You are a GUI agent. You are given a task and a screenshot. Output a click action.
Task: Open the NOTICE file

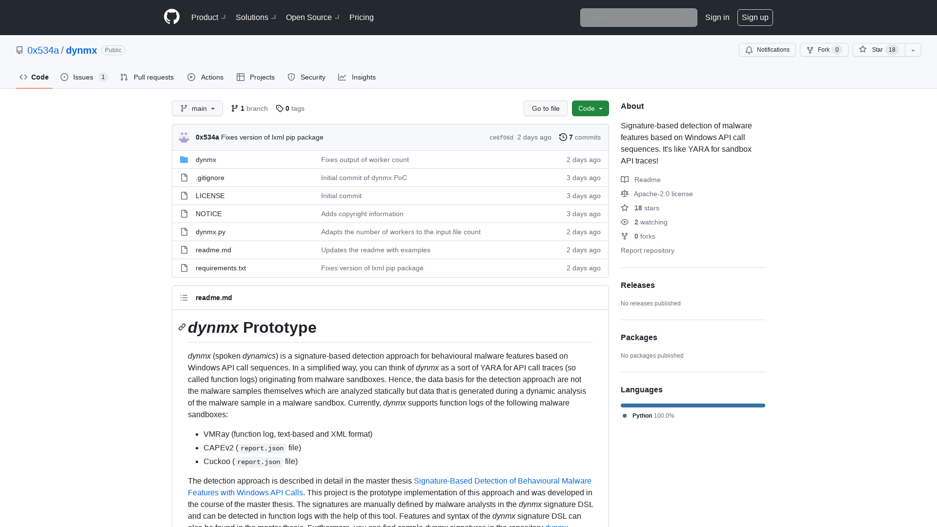tap(208, 214)
